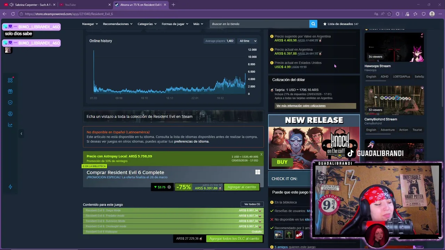The height and width of the screenshot is (250, 445).
Task: Click the Windows platform icon on purchase box
Action: pyautogui.click(x=258, y=172)
